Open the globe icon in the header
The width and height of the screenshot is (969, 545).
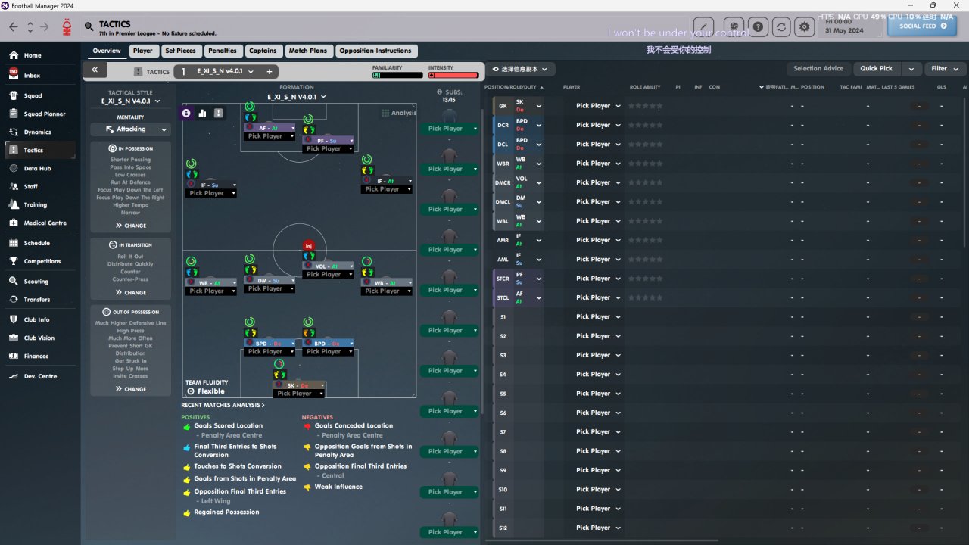734,26
